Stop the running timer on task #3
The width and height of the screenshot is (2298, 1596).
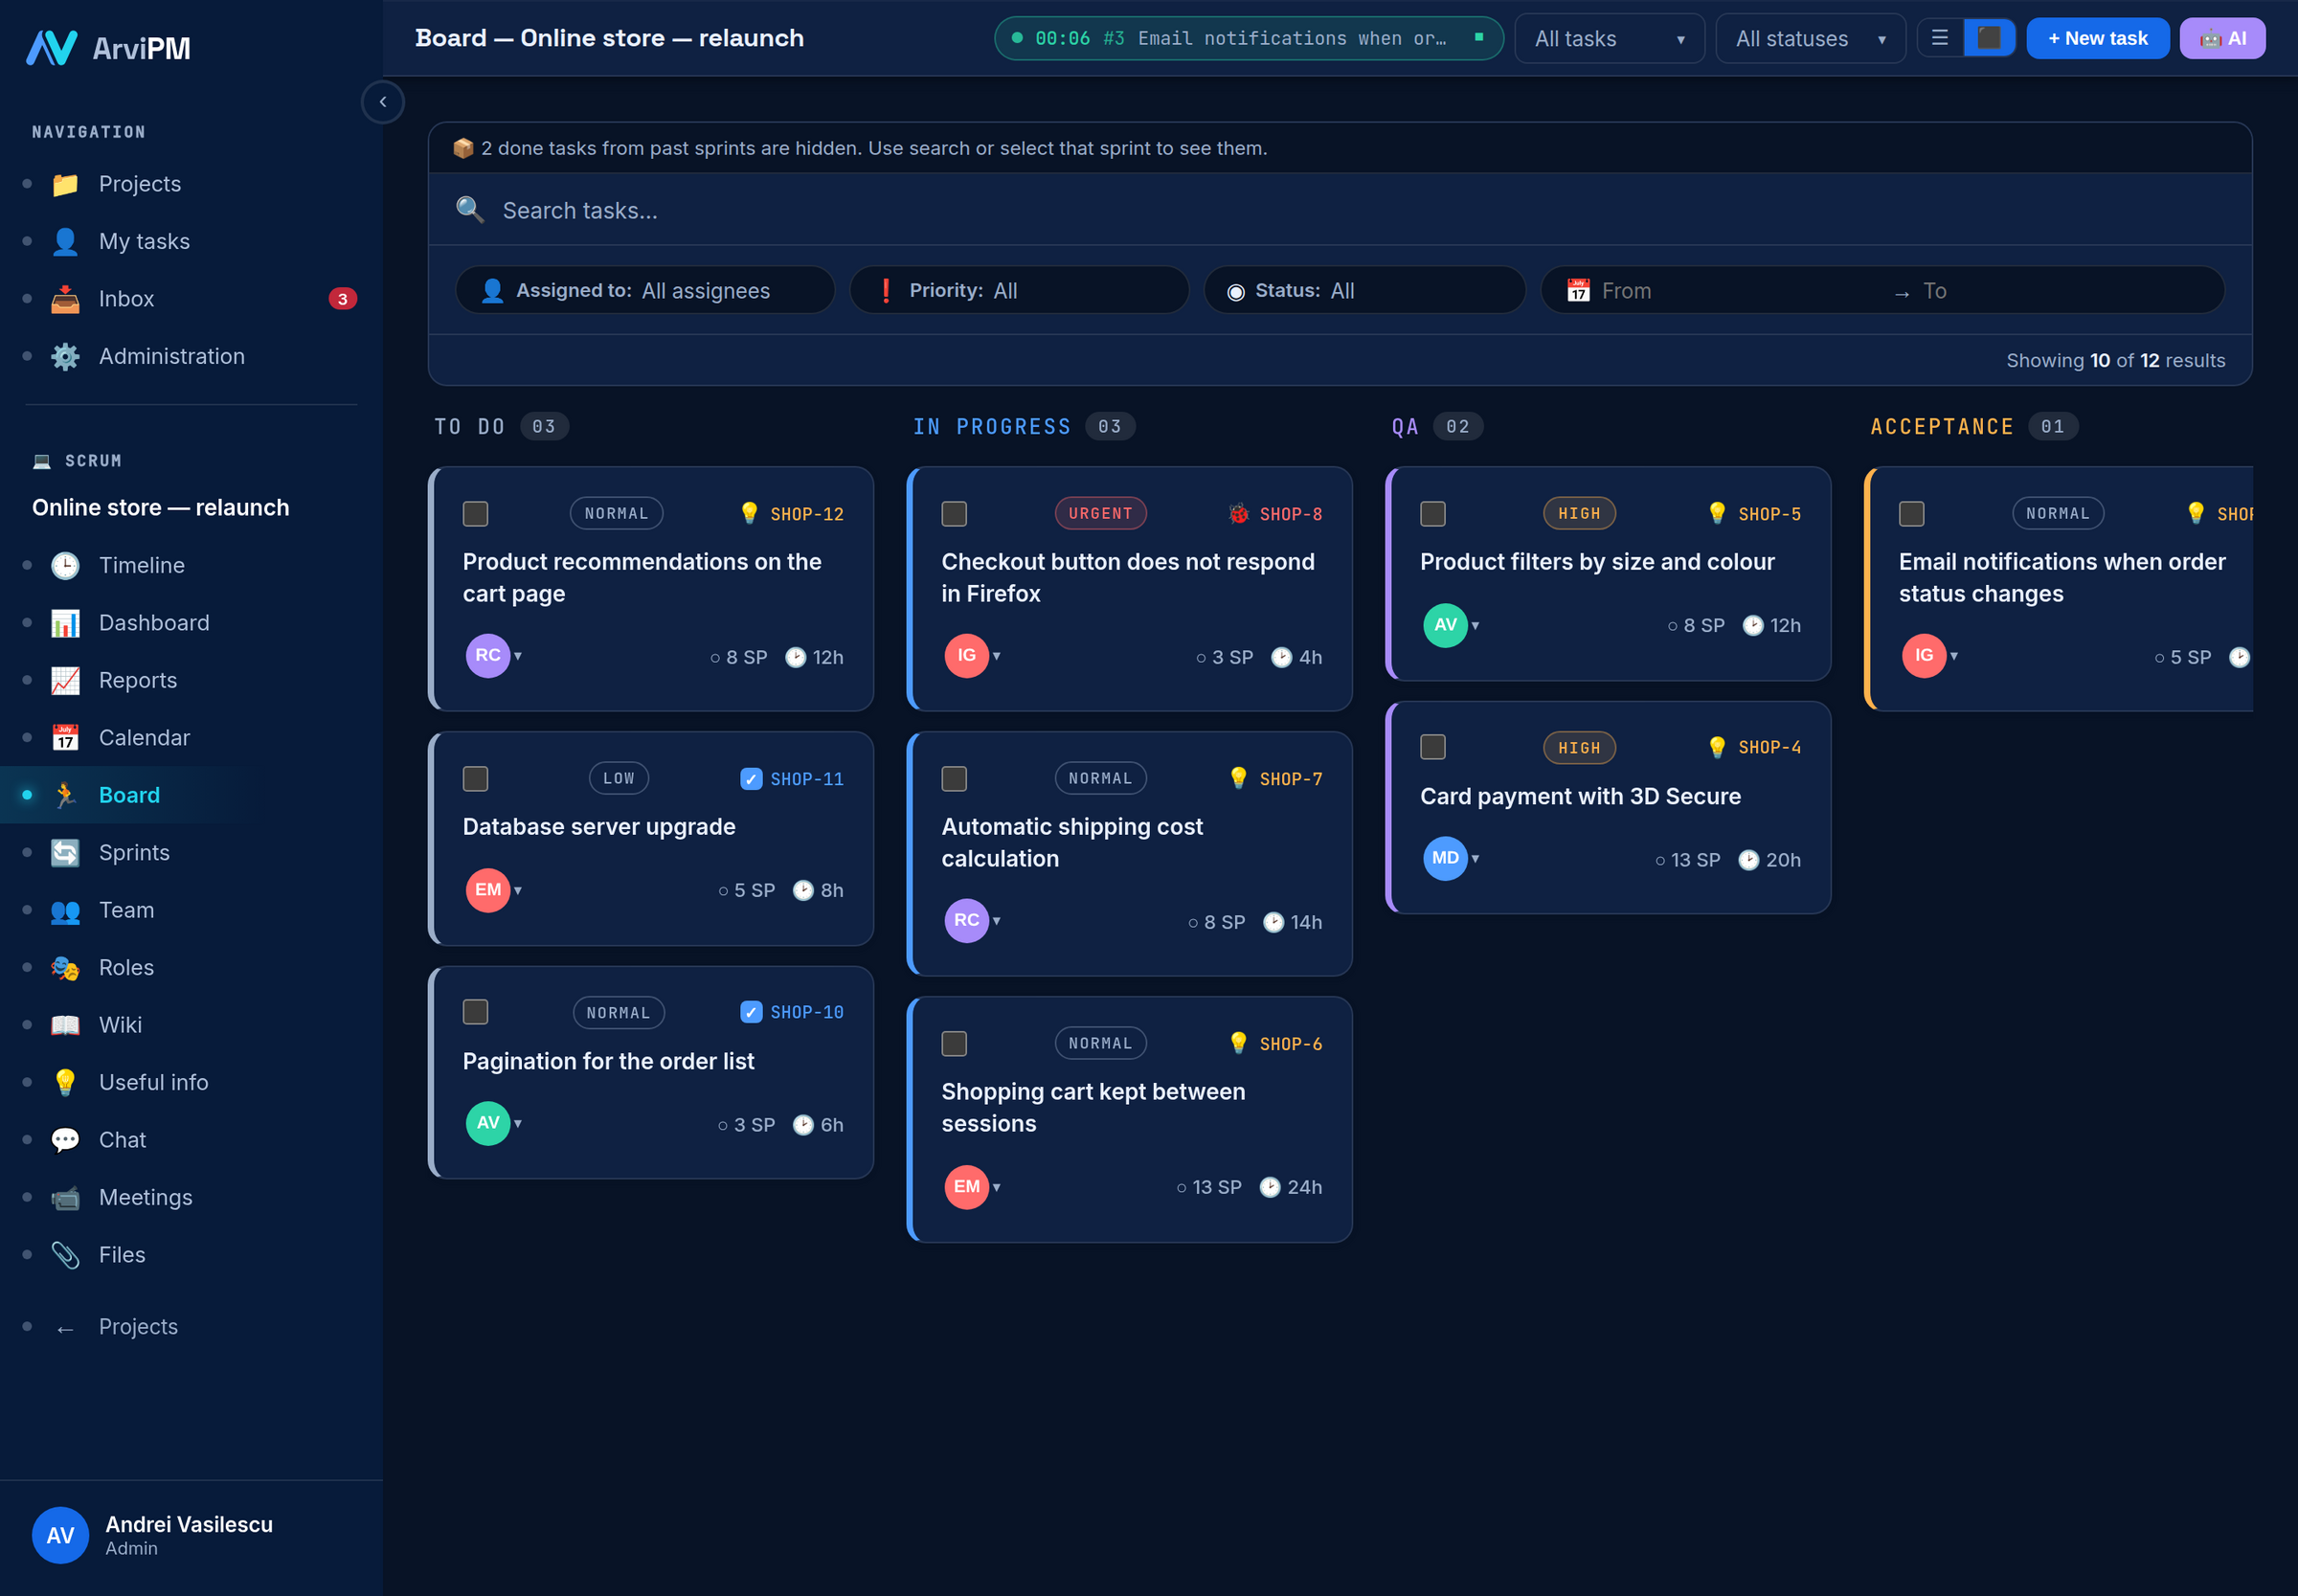coord(1478,38)
